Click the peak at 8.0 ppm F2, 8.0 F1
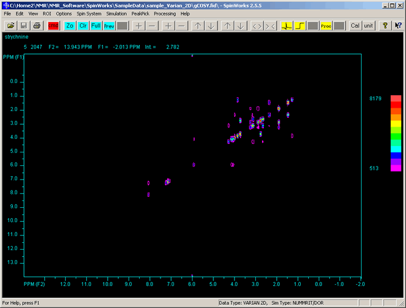 point(148,195)
